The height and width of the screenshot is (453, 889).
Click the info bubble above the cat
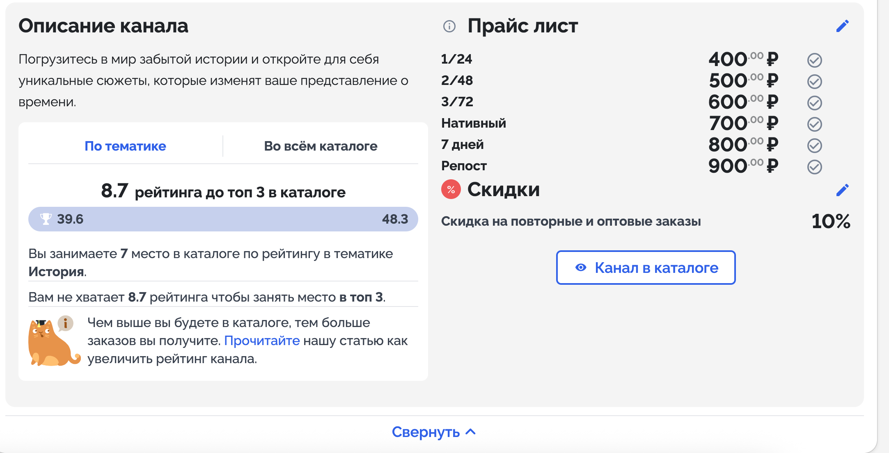point(66,323)
